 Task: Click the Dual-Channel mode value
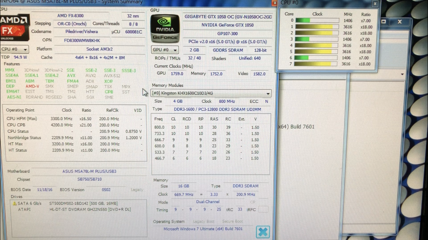pyautogui.click(x=208, y=202)
